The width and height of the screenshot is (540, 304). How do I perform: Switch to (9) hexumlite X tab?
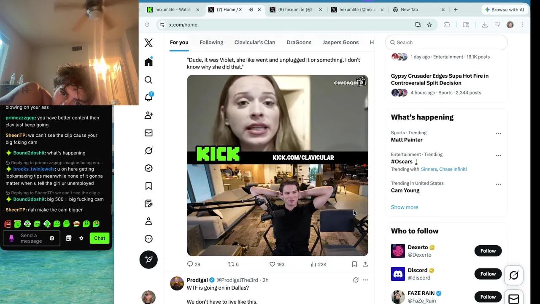click(296, 9)
